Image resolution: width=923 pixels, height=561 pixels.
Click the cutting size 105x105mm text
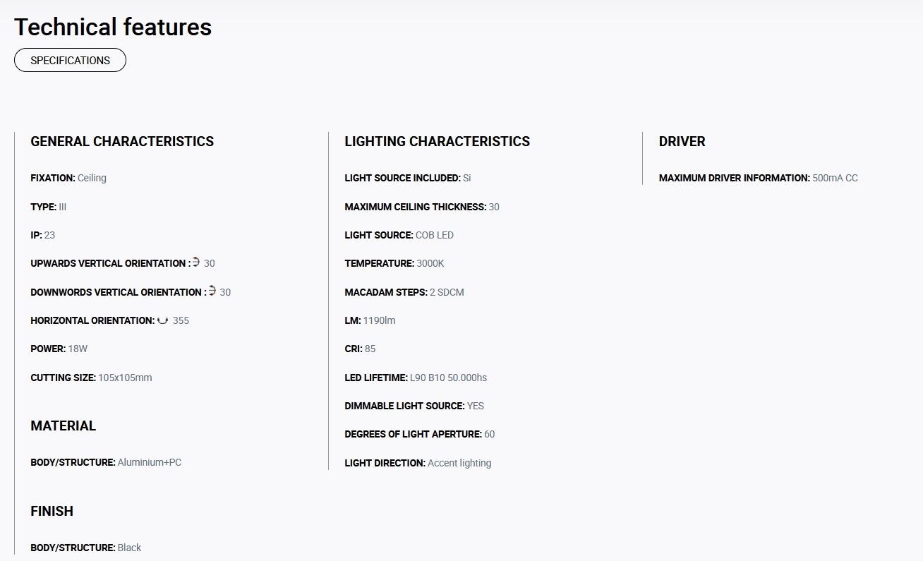click(x=125, y=378)
